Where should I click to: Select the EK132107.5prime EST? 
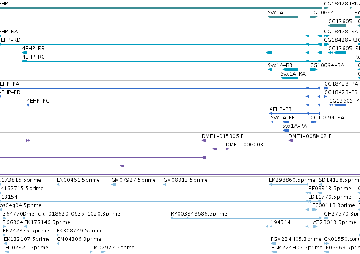pyautogui.click(x=5, y=244)
